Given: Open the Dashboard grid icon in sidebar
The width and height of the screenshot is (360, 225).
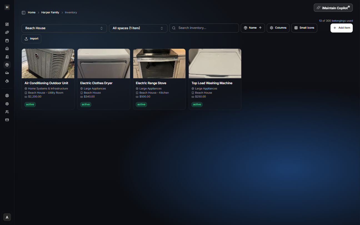Looking at the screenshot, I should click(x=7, y=24).
